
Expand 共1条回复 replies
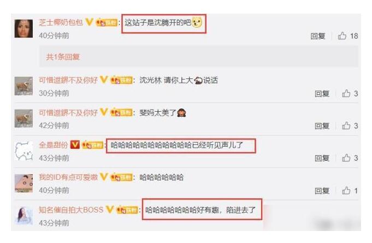coord(63,57)
